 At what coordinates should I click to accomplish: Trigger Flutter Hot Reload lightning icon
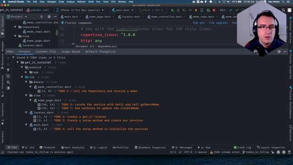[196, 10]
